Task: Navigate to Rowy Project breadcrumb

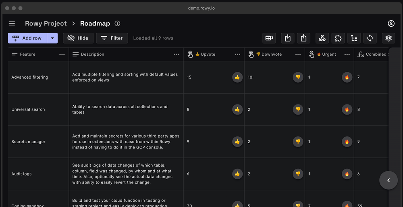Action: pyautogui.click(x=46, y=24)
